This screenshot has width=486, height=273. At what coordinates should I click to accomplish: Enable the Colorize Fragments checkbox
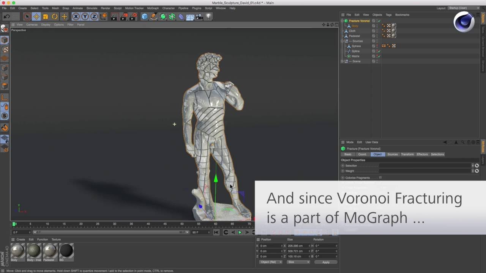(x=380, y=177)
